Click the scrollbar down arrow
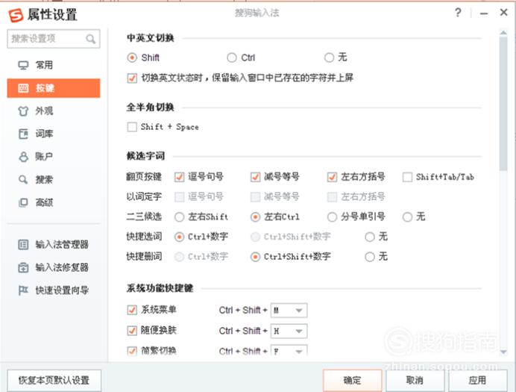Viewport: 516px width, 392px height. [x=503, y=352]
